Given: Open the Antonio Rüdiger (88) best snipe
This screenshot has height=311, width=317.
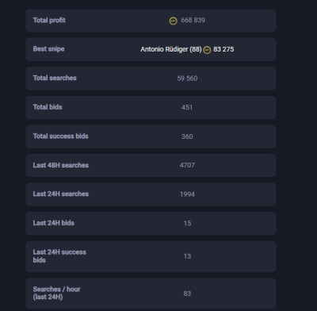Looking at the screenshot, I should coord(171,49).
